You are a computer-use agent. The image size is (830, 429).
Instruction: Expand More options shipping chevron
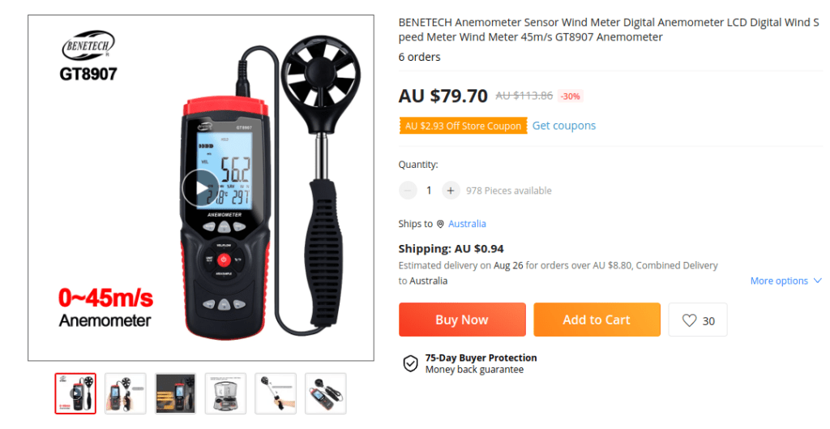[817, 281]
